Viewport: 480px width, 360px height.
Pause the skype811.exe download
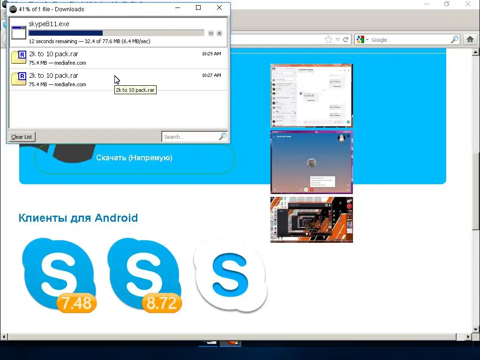(x=211, y=33)
